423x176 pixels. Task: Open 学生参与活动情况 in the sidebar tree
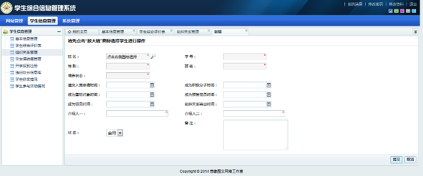(x=30, y=86)
